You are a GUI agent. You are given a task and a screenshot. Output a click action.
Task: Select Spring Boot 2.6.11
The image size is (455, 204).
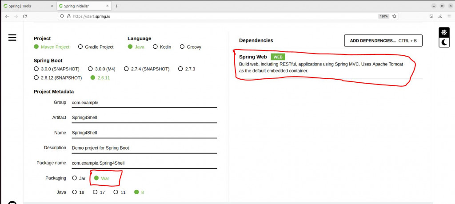(x=100, y=78)
